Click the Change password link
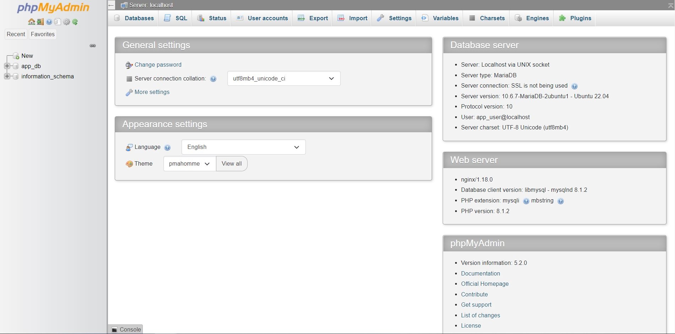This screenshot has width=675, height=334. tap(158, 65)
